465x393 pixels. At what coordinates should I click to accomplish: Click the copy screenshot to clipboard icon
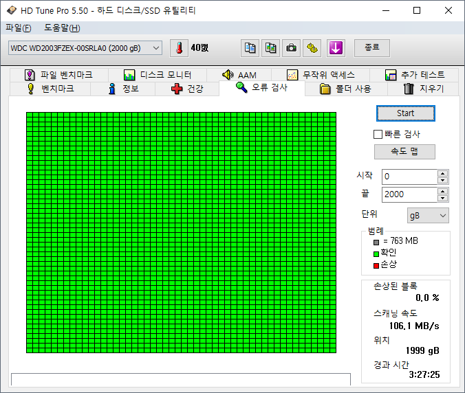click(x=271, y=48)
